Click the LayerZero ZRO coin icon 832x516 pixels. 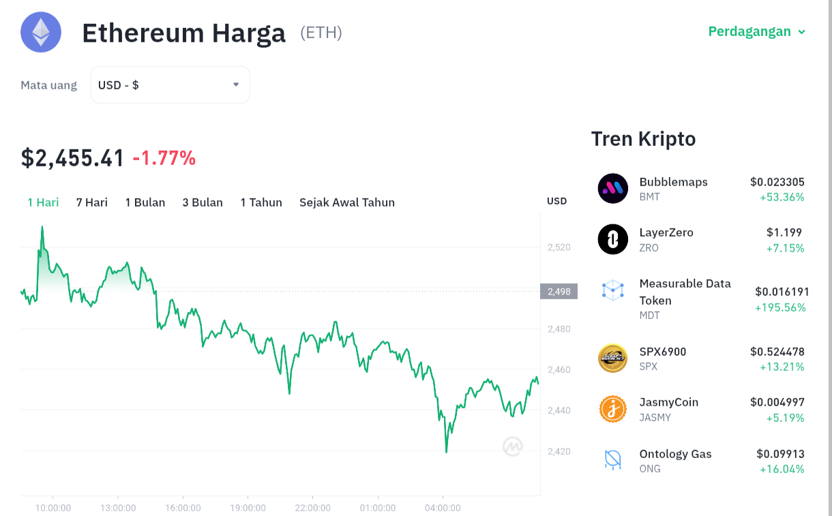[612, 239]
